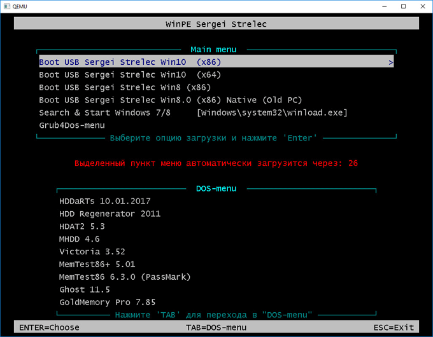Select Search & Start Windows 7/8 option
This screenshot has width=433, height=337.
193,113
